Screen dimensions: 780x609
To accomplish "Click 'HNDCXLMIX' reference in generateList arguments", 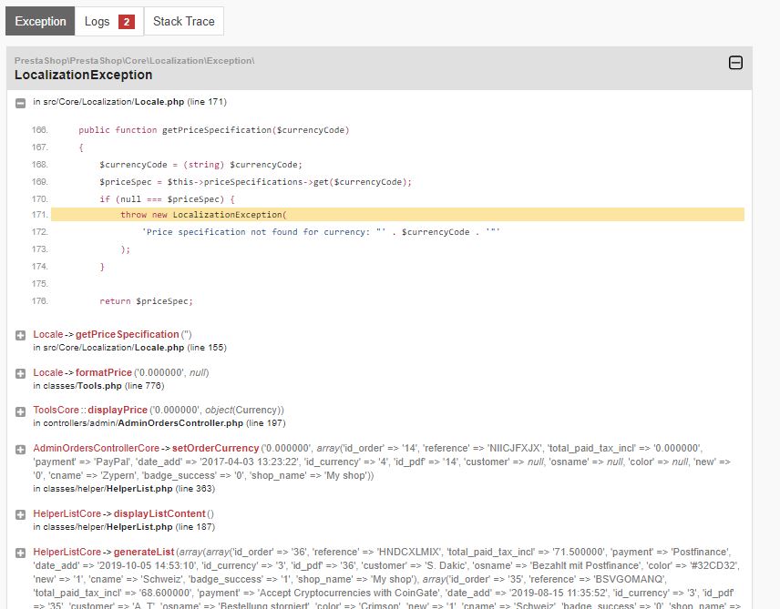I will pyautogui.click(x=408, y=552).
